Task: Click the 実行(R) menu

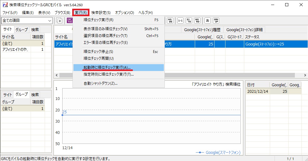Action: [x=81, y=12]
